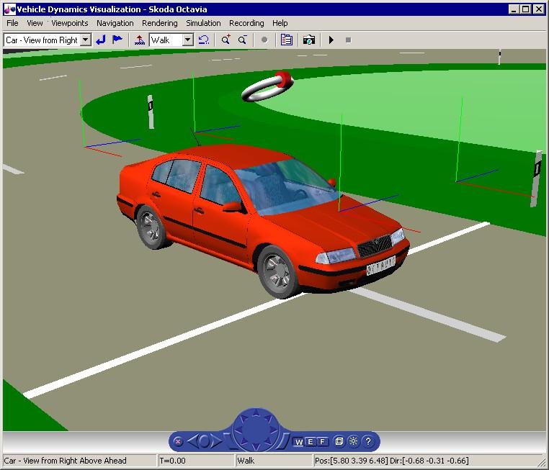Click status text 'Car - View from Right Above Ahead'
This screenshot has width=549, height=470.
(66, 461)
